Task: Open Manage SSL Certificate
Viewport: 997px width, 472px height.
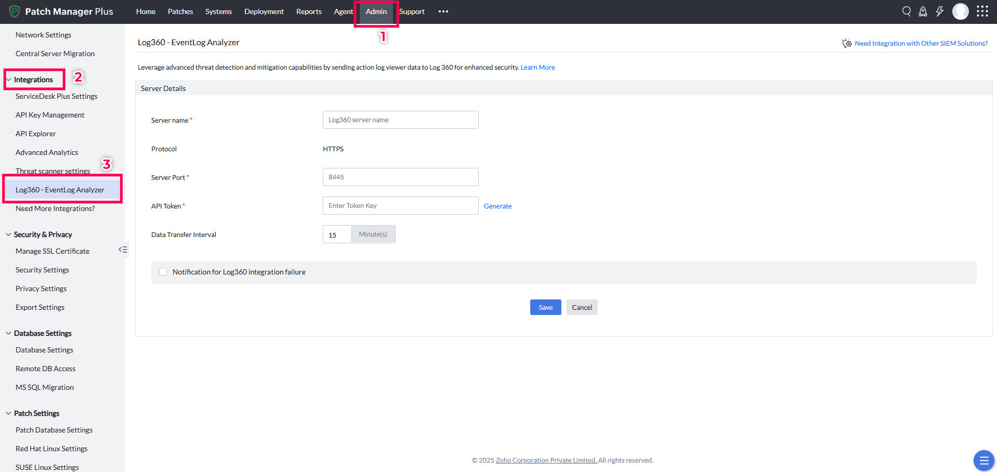Action: point(53,251)
